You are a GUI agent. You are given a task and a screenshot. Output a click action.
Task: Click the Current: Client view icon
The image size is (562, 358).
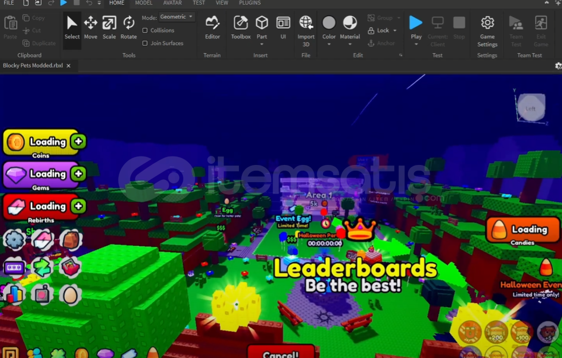(x=437, y=23)
